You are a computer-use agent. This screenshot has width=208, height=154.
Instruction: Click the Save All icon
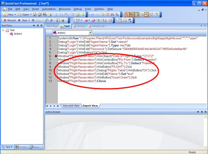(x=40, y=15)
